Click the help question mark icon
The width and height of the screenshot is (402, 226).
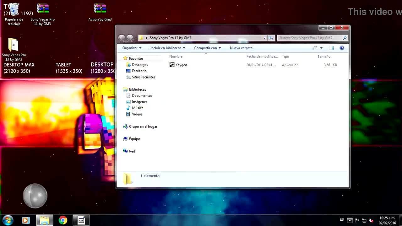pos(342,48)
